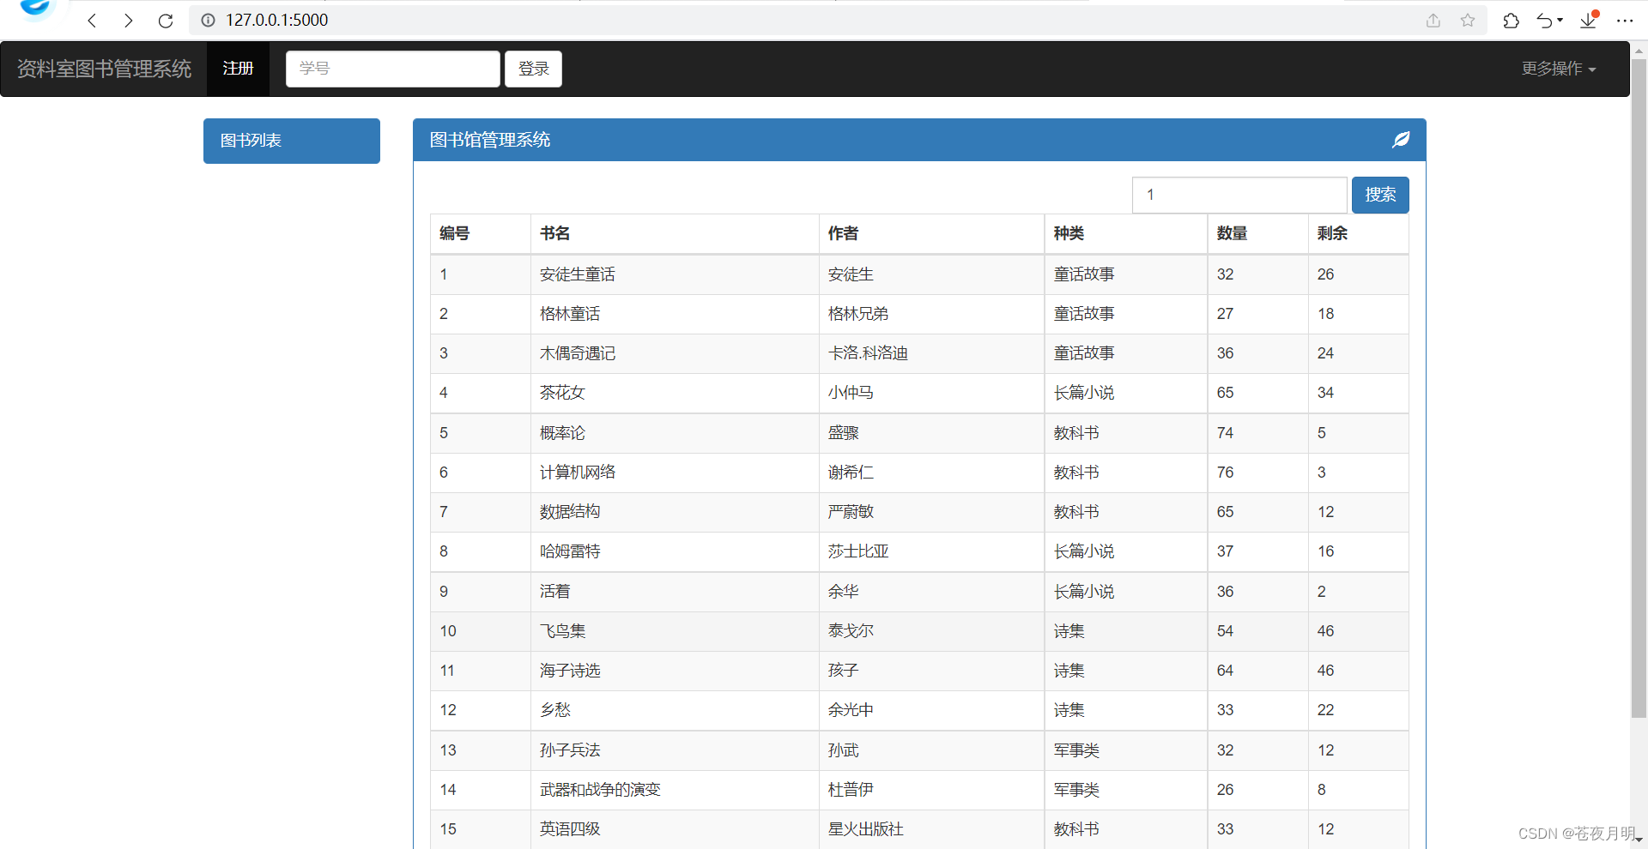Click the 作者 column header

843,233
